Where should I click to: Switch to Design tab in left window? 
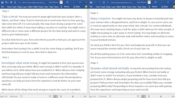pyautogui.click(x=20, y=7)
